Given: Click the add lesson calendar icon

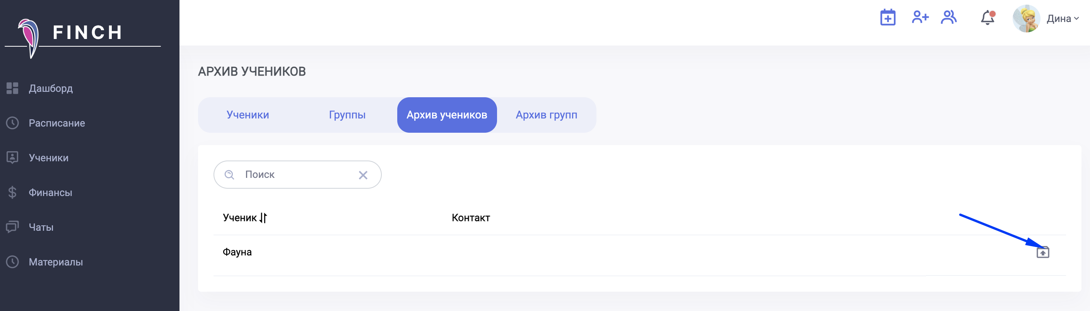Looking at the screenshot, I should 887,18.
